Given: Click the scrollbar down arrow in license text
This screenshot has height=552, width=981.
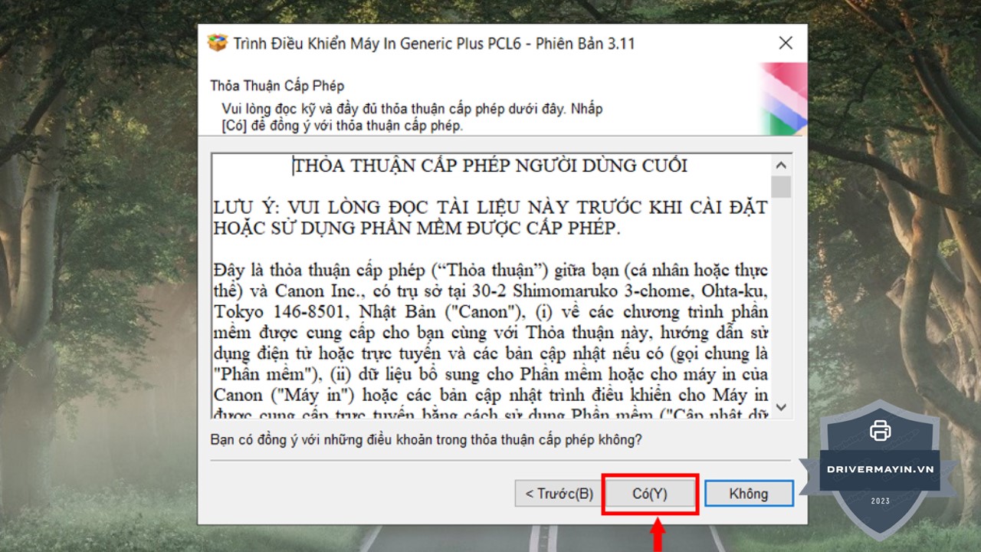Looking at the screenshot, I should point(781,407).
